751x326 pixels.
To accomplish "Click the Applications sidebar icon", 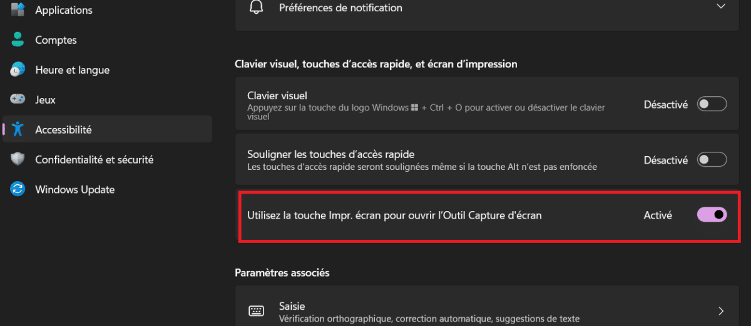I will click(18, 9).
